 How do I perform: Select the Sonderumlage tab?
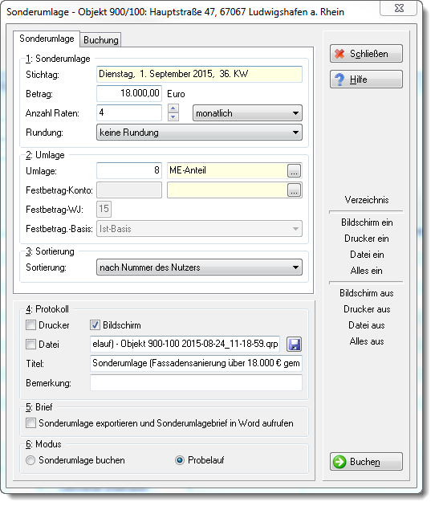click(47, 39)
